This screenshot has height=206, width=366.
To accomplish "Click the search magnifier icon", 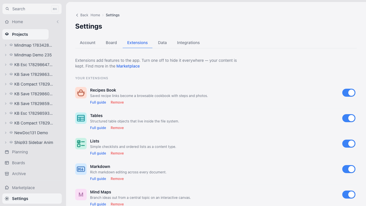I will [7, 9].
